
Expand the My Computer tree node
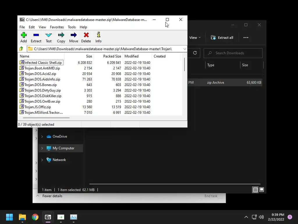(x=42, y=148)
